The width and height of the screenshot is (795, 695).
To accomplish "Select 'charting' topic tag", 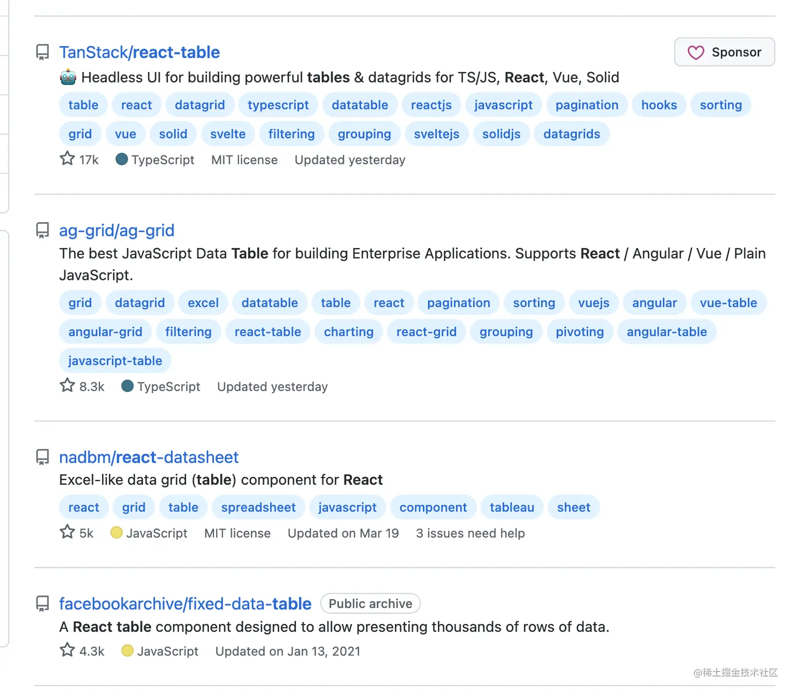I will (x=349, y=331).
